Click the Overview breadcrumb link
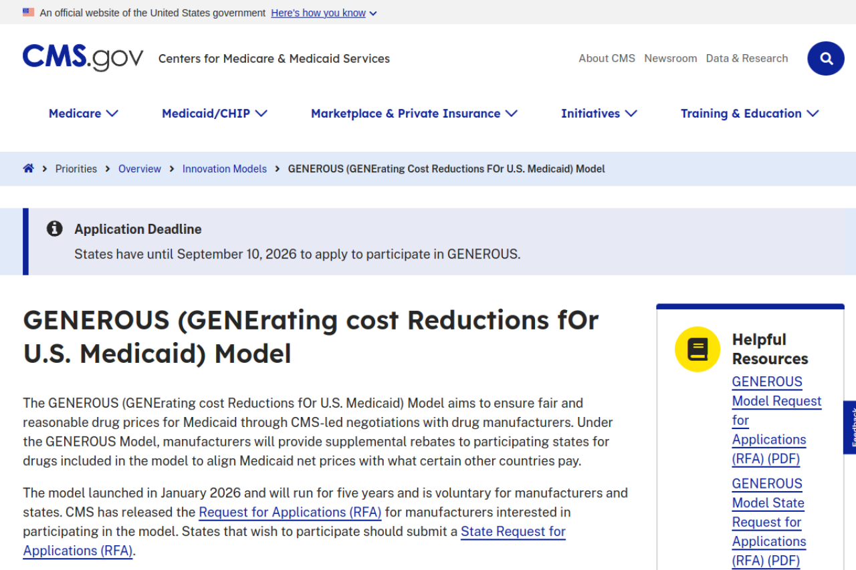The image size is (856, 570). click(140, 168)
